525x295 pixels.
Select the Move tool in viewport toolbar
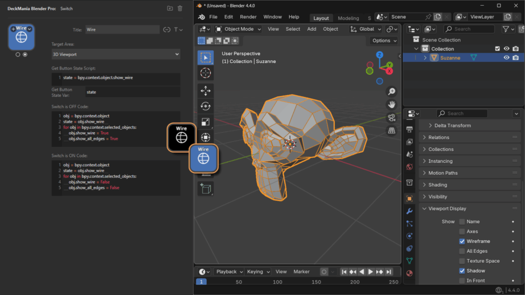click(206, 91)
